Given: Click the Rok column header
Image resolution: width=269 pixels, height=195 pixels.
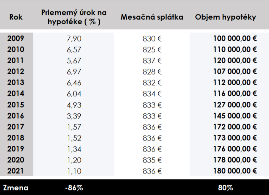Looking at the screenshot, I should pyautogui.click(x=15, y=18).
